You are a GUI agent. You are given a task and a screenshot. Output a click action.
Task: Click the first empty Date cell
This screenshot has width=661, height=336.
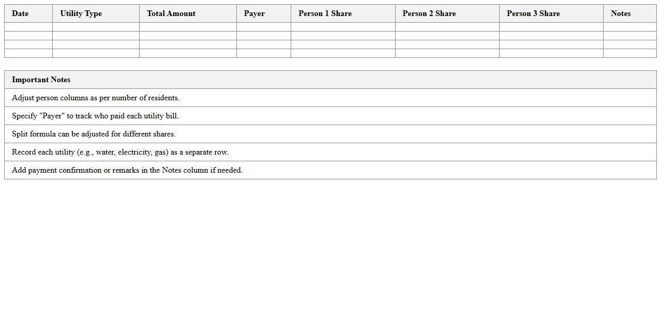[x=28, y=27]
